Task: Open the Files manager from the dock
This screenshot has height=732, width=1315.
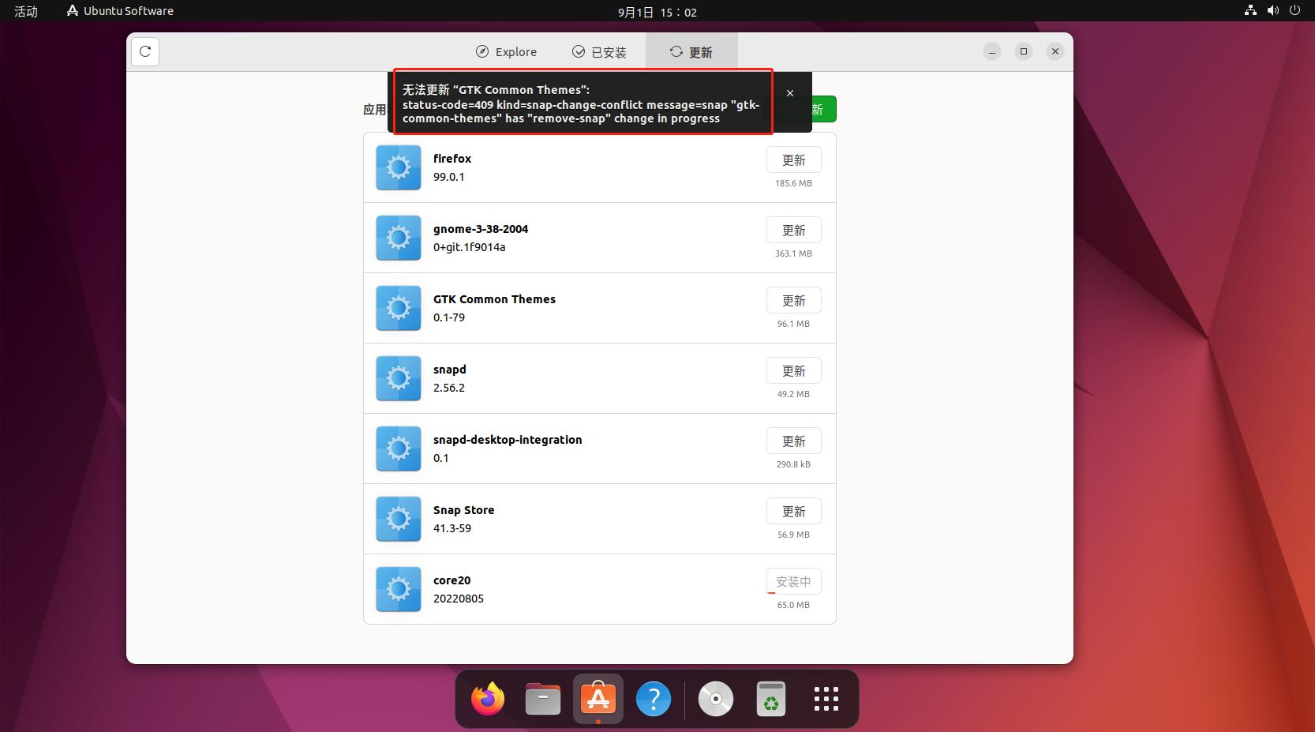Action: click(543, 699)
